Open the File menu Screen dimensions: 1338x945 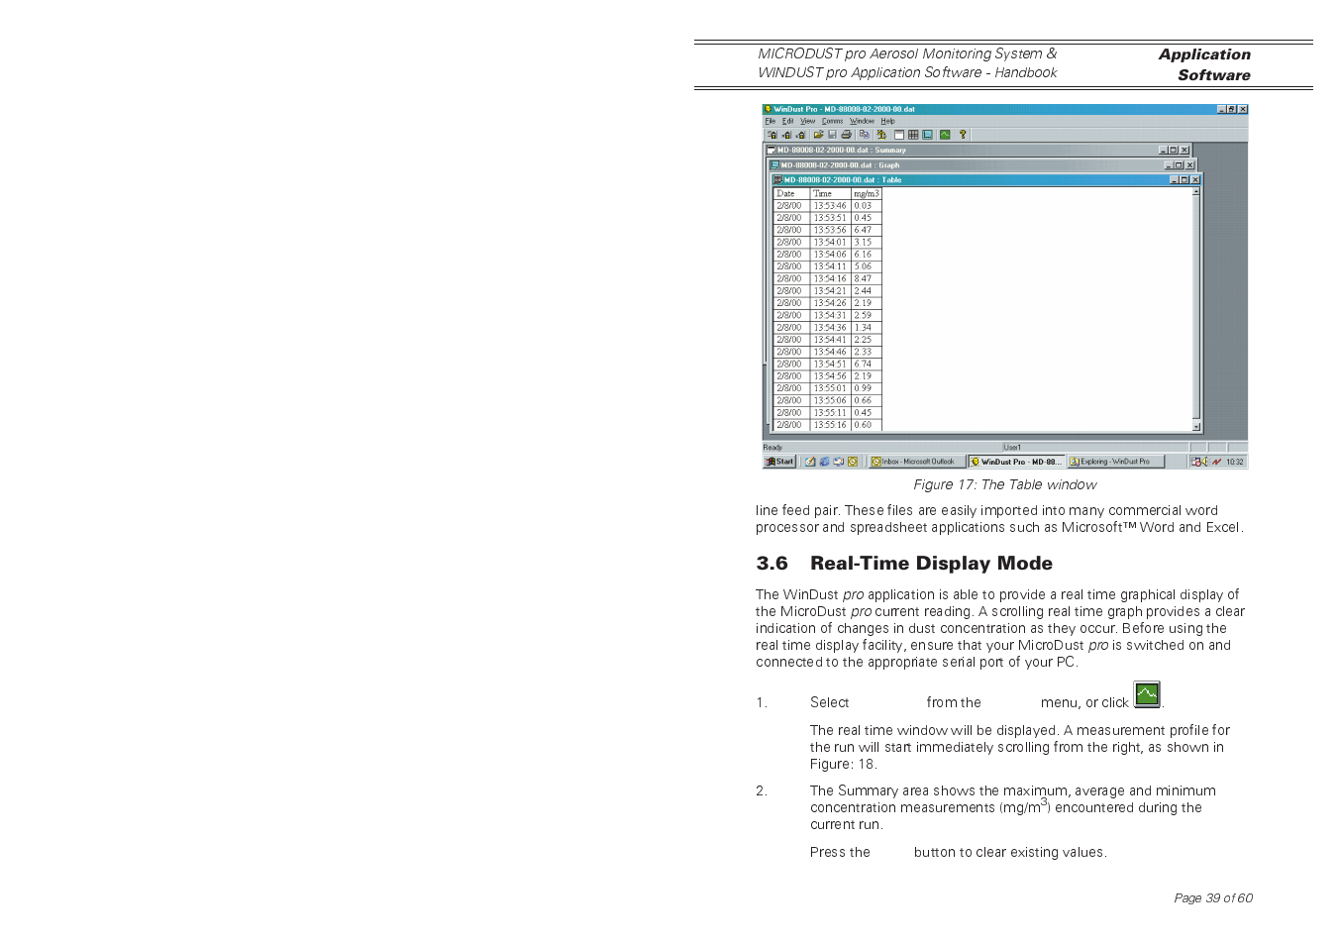771,121
